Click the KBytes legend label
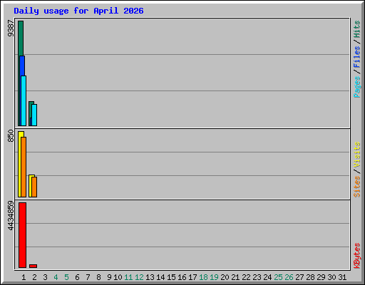Screen dimensions: 365x285 (x=356, y=256)
